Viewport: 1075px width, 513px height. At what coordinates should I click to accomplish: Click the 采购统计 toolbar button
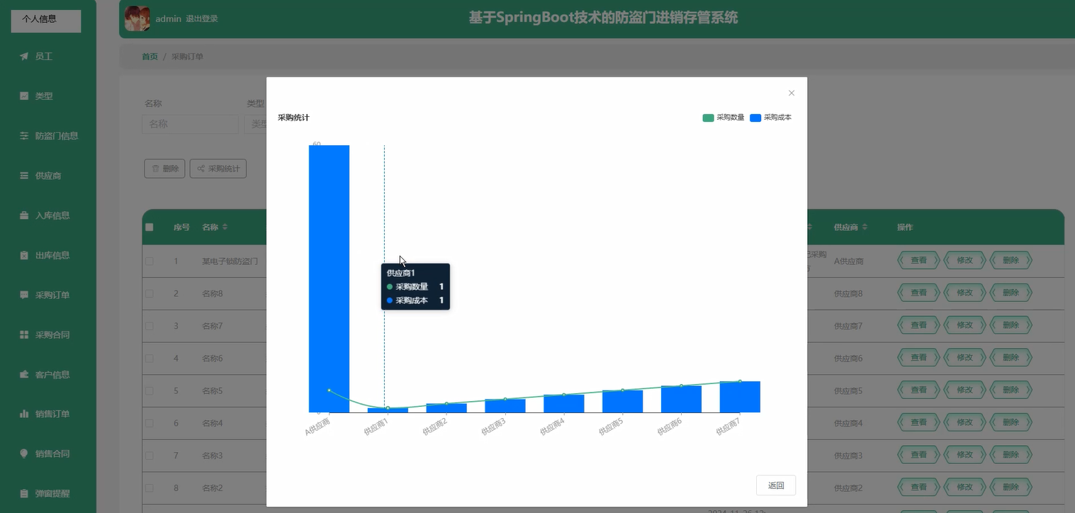coord(218,169)
